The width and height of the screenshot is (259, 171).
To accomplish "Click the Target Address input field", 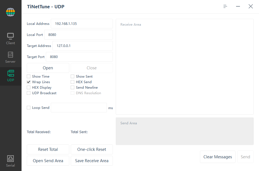I will (82, 46).
